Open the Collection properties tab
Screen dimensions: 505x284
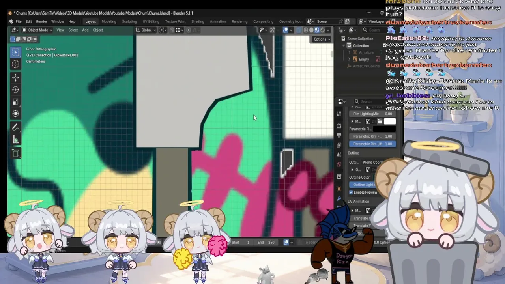click(339, 176)
